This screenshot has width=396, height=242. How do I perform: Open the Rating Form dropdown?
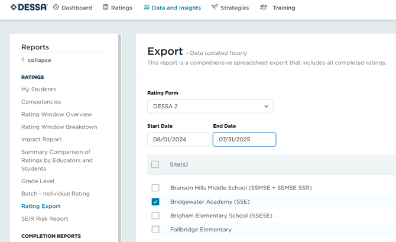[x=210, y=107]
